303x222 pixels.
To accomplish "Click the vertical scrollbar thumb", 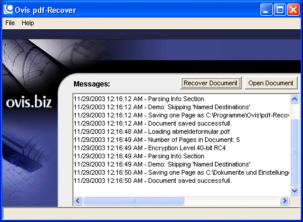I will (x=294, y=152).
